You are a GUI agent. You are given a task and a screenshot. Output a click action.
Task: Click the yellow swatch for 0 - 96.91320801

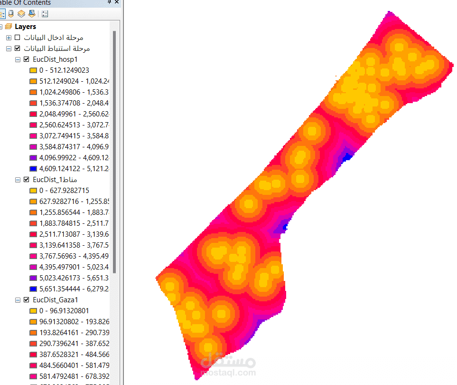point(33,311)
